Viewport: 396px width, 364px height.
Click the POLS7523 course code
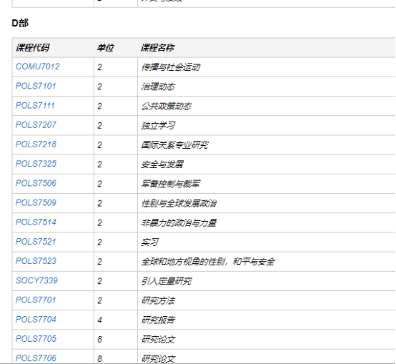click(36, 261)
